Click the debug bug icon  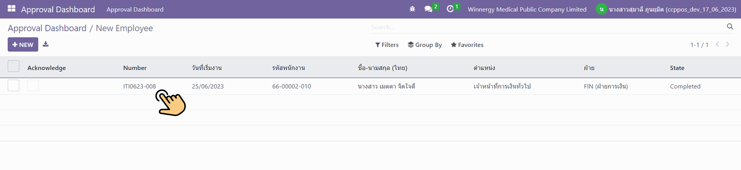click(412, 9)
